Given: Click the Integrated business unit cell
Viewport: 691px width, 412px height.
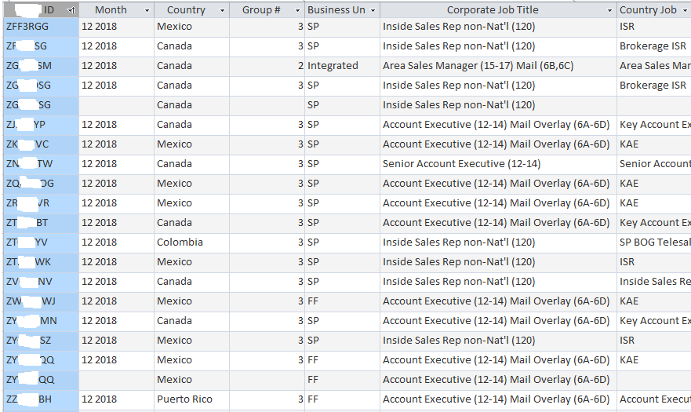Looking at the screenshot, I should click(342, 66).
